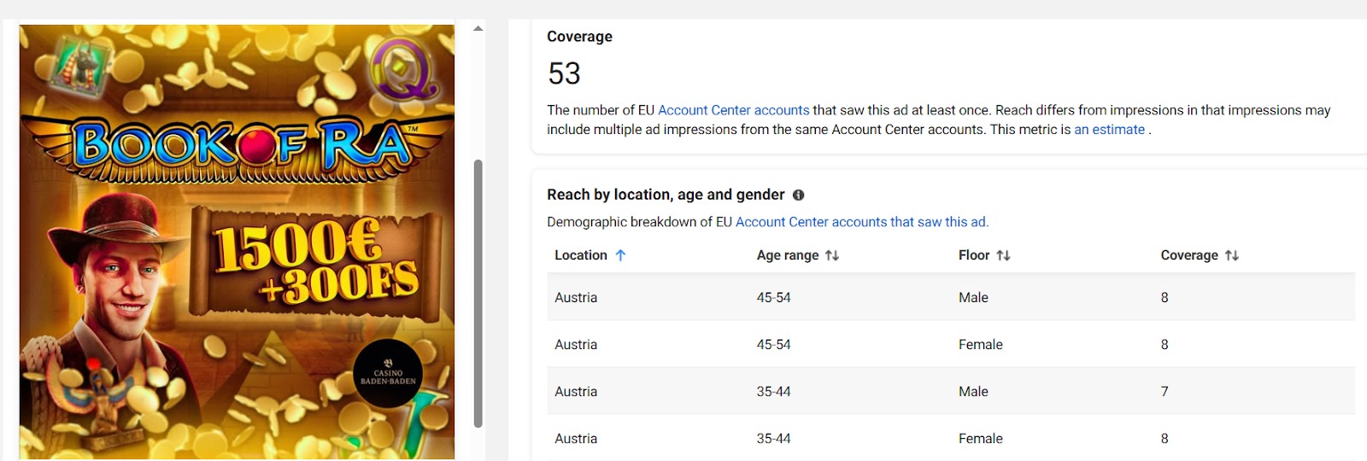Image resolution: width=1367 pixels, height=461 pixels.
Task: Click Female in the 45-54 row
Action: [x=980, y=345]
